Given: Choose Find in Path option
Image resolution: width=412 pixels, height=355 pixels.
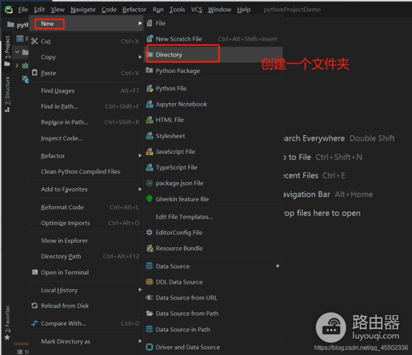Looking at the screenshot, I should pos(87,106).
